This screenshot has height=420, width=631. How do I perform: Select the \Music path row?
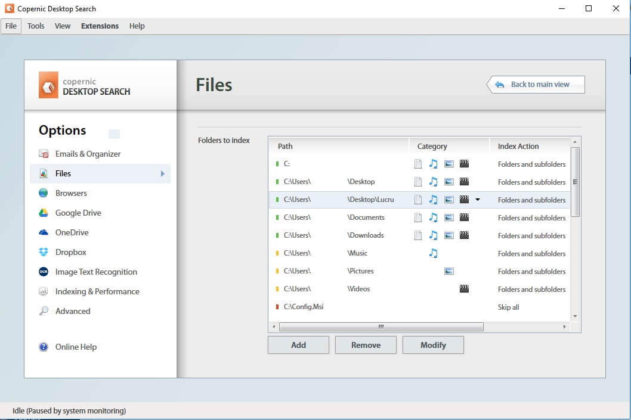coord(419,253)
